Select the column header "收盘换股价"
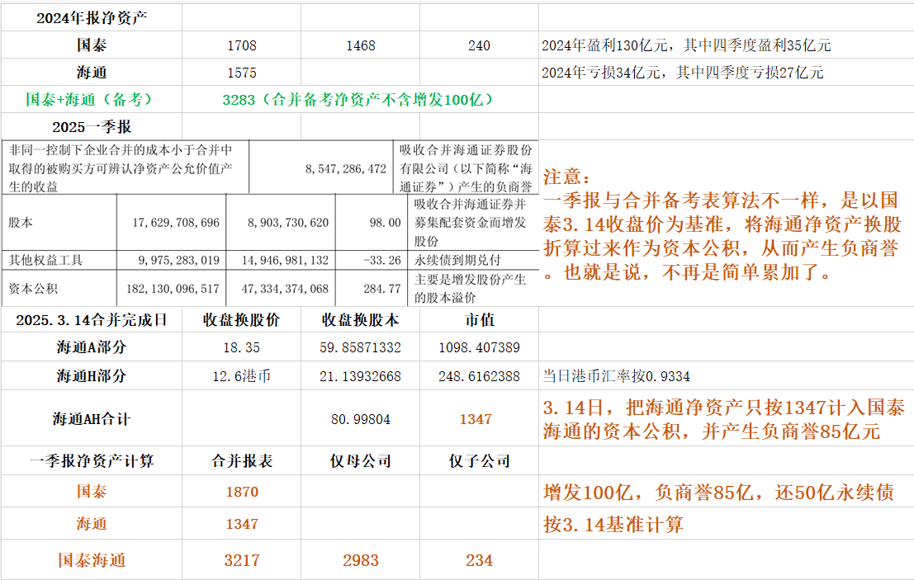The width and height of the screenshot is (914, 580). pos(241,319)
